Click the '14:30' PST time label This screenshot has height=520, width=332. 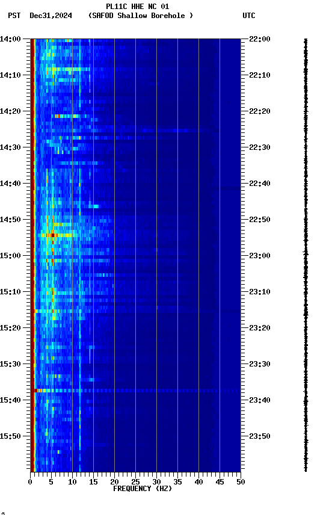pos(10,147)
